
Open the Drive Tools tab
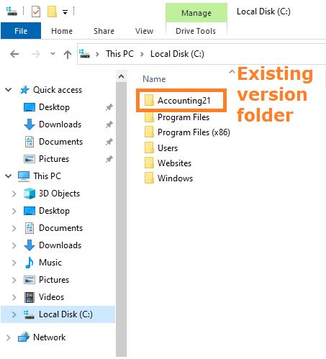[196, 31]
